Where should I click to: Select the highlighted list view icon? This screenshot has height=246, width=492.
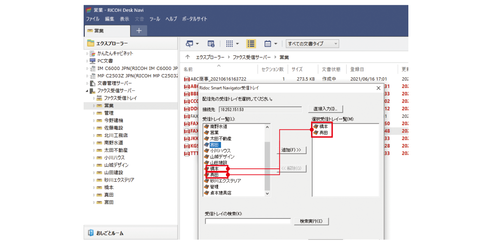coord(251,44)
